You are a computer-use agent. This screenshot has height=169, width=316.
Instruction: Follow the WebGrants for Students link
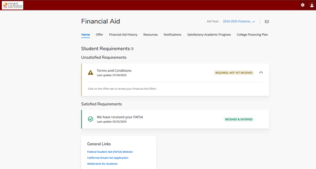(102, 164)
